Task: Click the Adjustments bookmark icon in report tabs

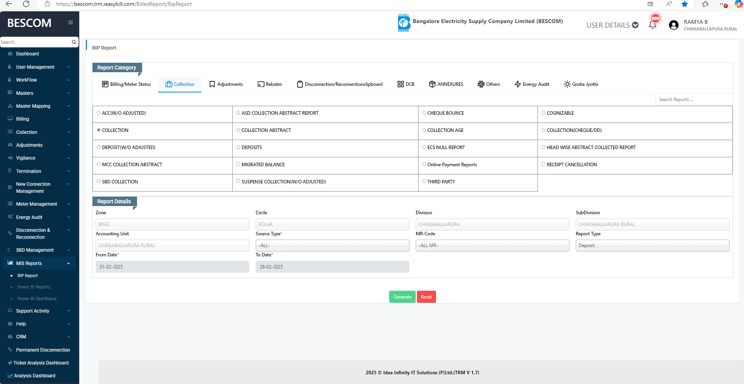Action: pyautogui.click(x=212, y=84)
